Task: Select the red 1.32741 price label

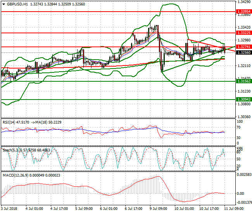Action: (x=244, y=47)
